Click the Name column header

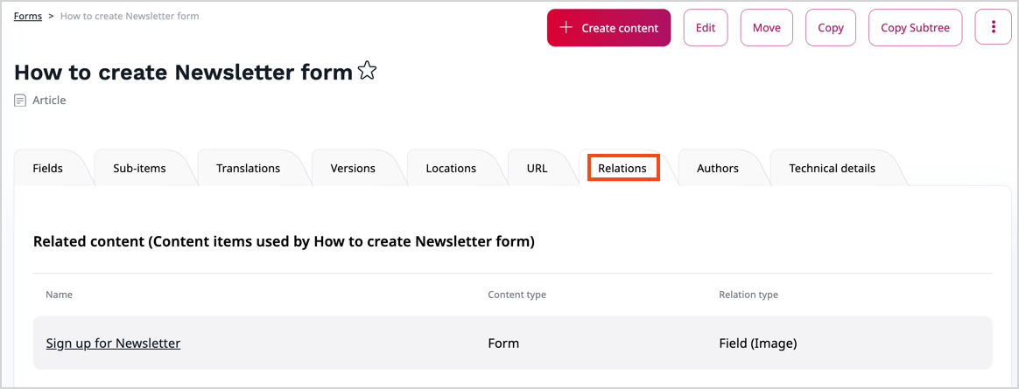pos(59,295)
